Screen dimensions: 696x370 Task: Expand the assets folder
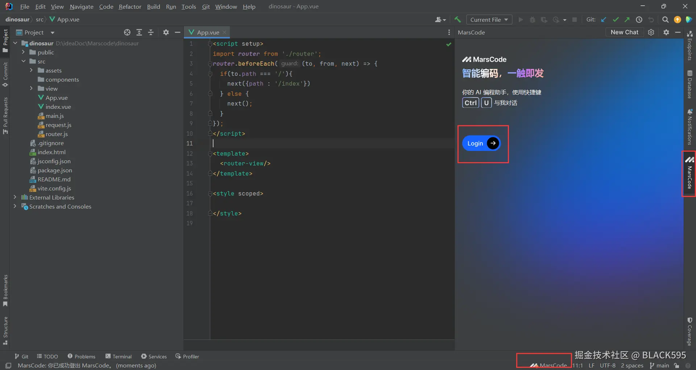coord(31,70)
